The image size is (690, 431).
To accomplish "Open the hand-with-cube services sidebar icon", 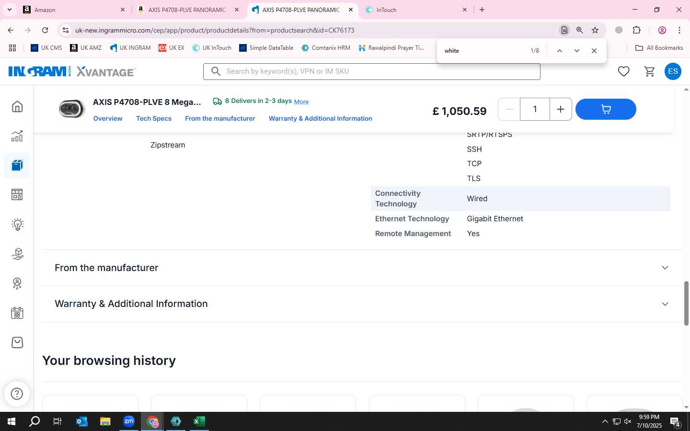I will (17, 254).
